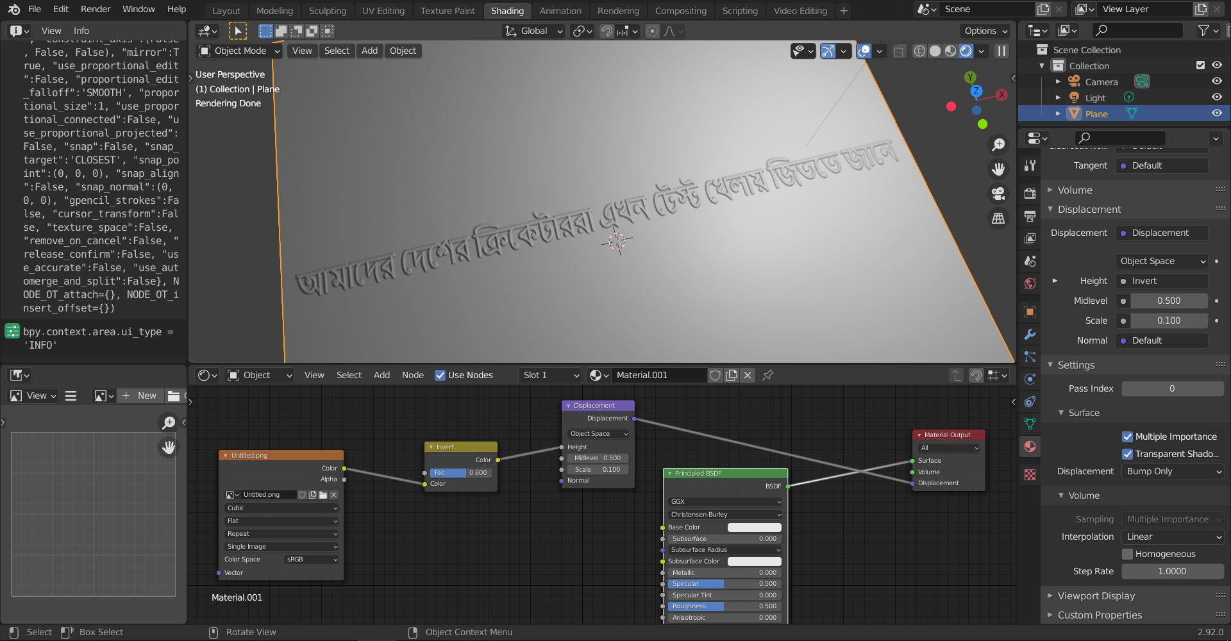Open Object Space dropdown in Displacement panel

1162,261
